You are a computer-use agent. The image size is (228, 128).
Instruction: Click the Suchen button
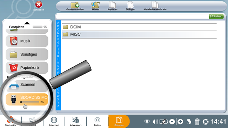pos(216,16)
